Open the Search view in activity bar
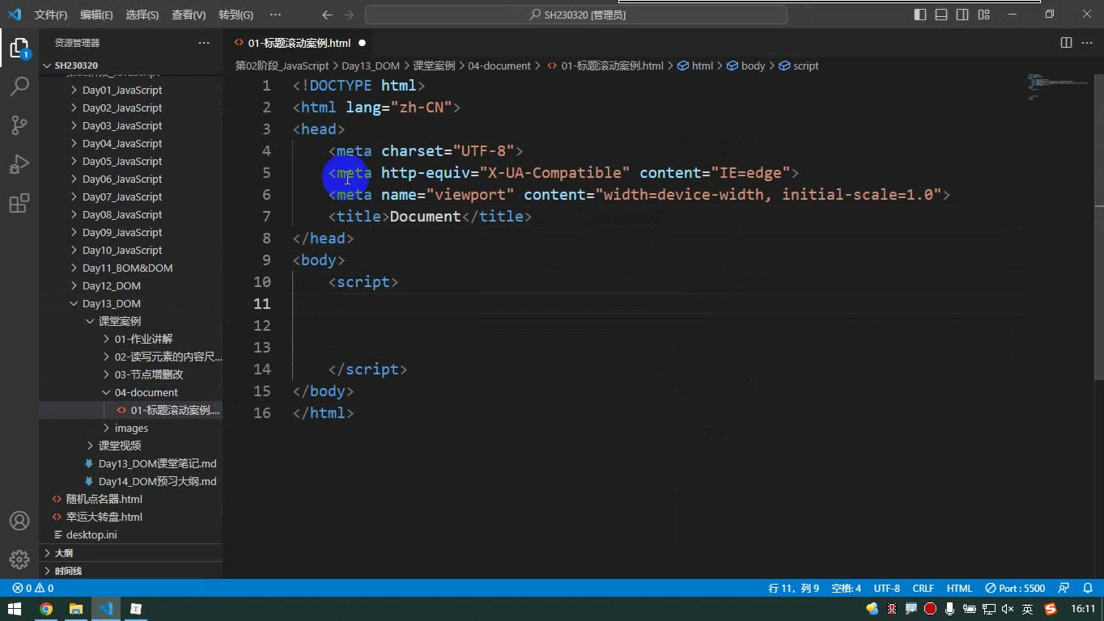 click(19, 86)
